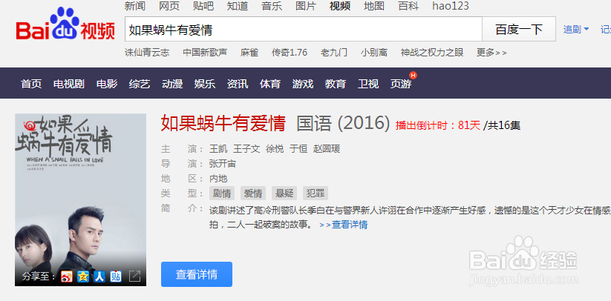Go to 首页 in navigation bar
611x301 pixels.
point(31,84)
